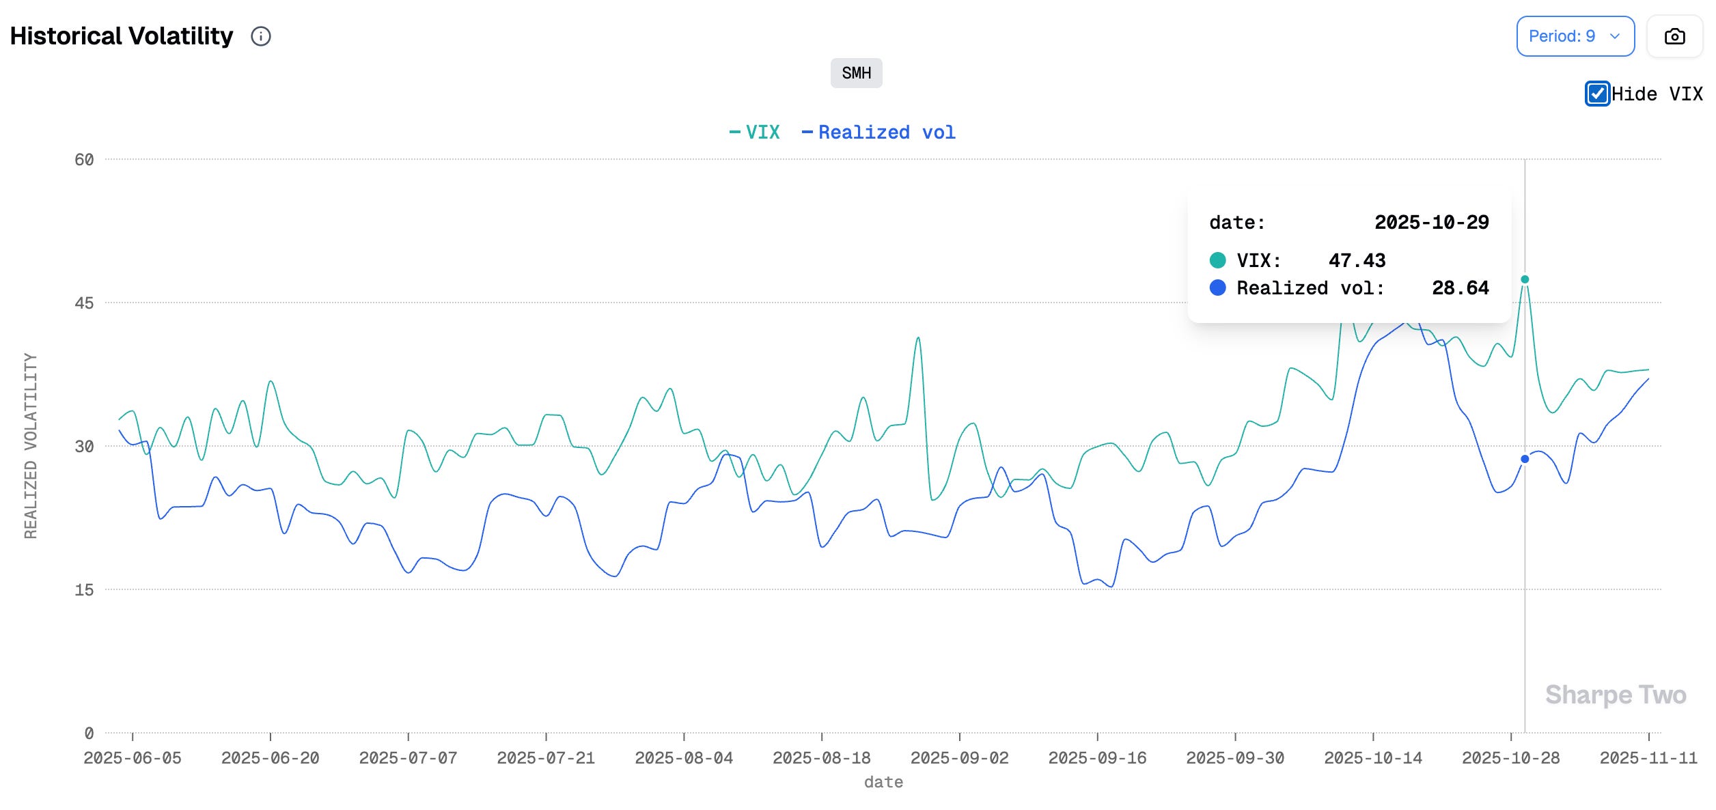The height and width of the screenshot is (810, 1716).
Task: Click the info icon beside Historical Volatility
Action: point(261,36)
